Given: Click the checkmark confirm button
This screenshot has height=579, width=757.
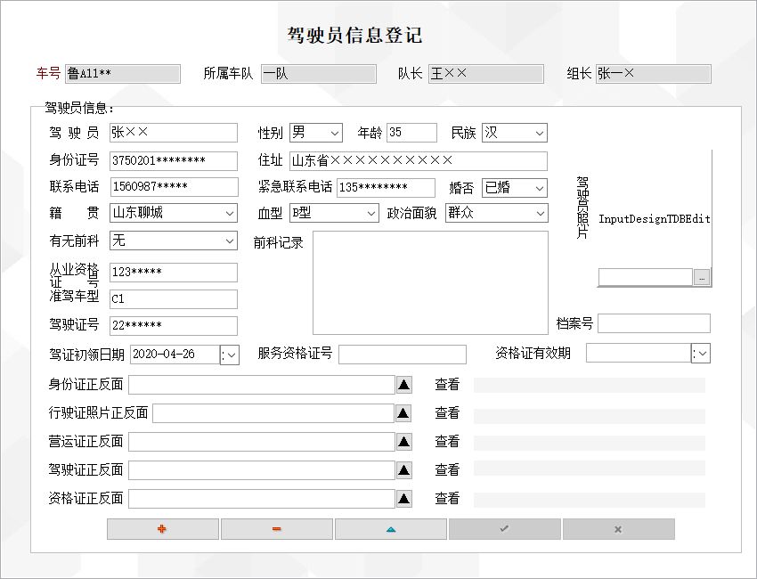Looking at the screenshot, I should pyautogui.click(x=504, y=529).
